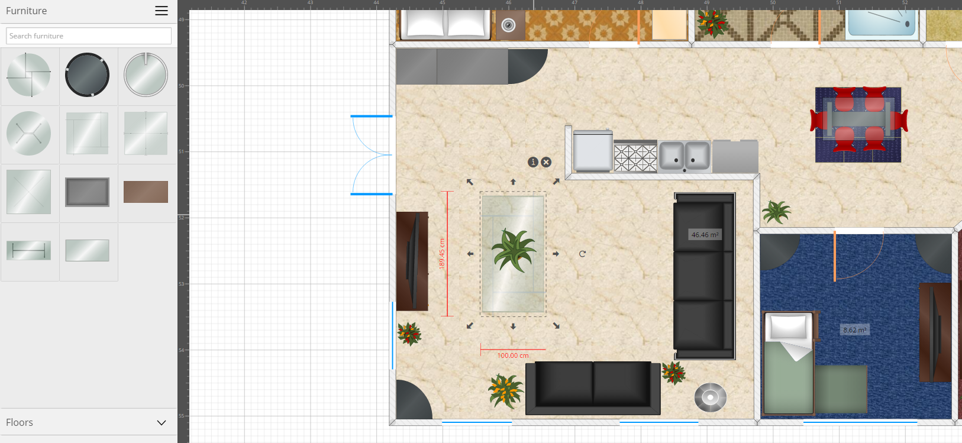Pick the gray rectangular framed table thumbnail
Image resolution: width=962 pixels, height=443 pixels.
click(x=88, y=192)
